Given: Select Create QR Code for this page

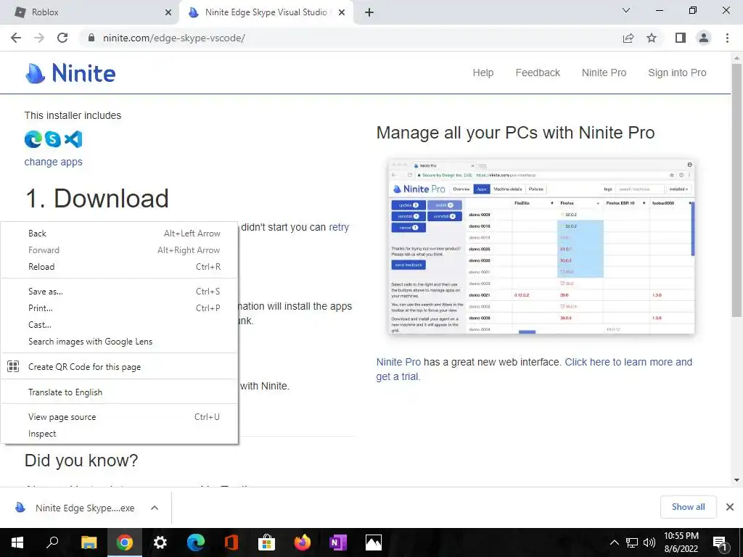Looking at the screenshot, I should pyautogui.click(x=120, y=366).
